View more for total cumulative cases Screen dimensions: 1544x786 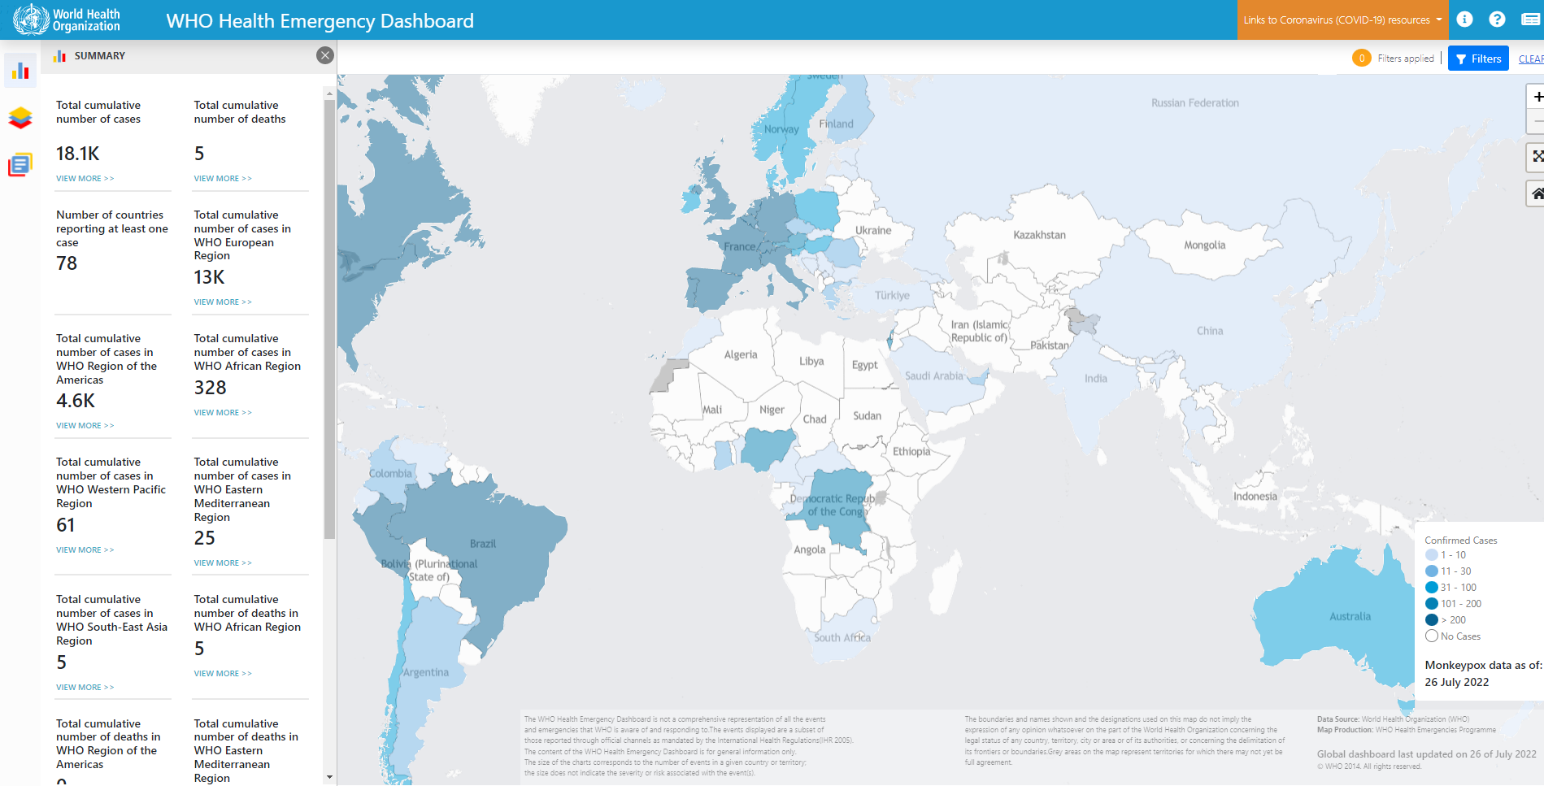pyautogui.click(x=85, y=179)
